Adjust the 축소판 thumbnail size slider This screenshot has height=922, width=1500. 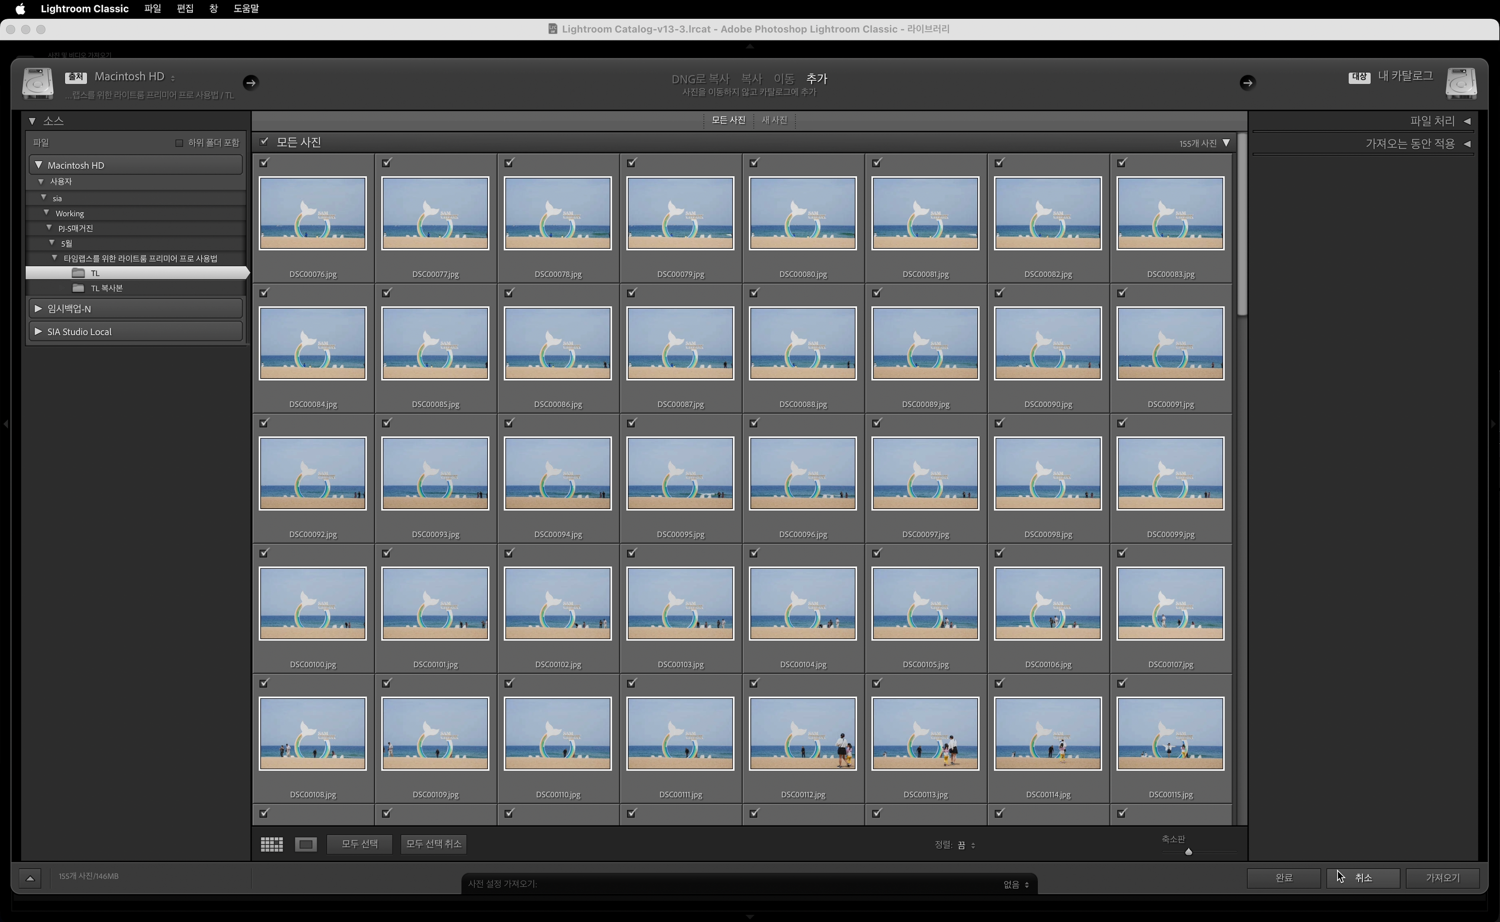1188,851
